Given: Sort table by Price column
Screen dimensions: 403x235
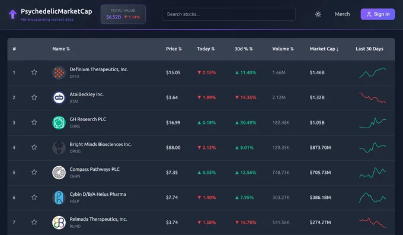Looking at the screenshot, I should [x=174, y=49].
